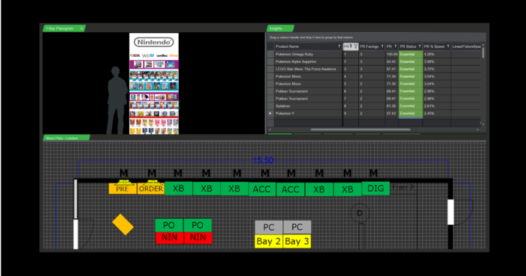Click LinearFixtureSpace column header
Image resolution: width=526 pixels, height=276 pixels.
click(x=466, y=46)
